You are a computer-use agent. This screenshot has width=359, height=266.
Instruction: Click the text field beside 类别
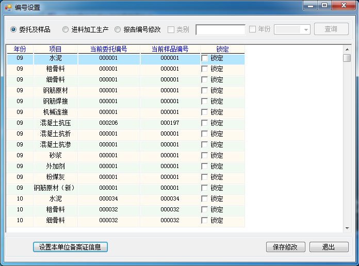point(220,29)
